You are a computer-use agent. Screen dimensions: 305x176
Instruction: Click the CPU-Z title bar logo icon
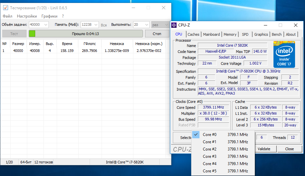click(x=174, y=25)
